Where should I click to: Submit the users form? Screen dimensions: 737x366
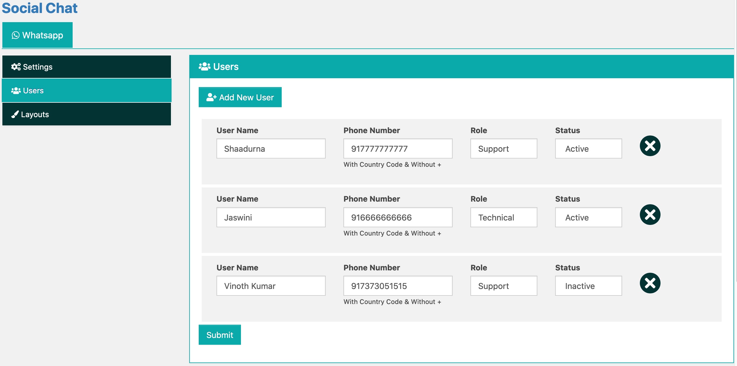(220, 335)
